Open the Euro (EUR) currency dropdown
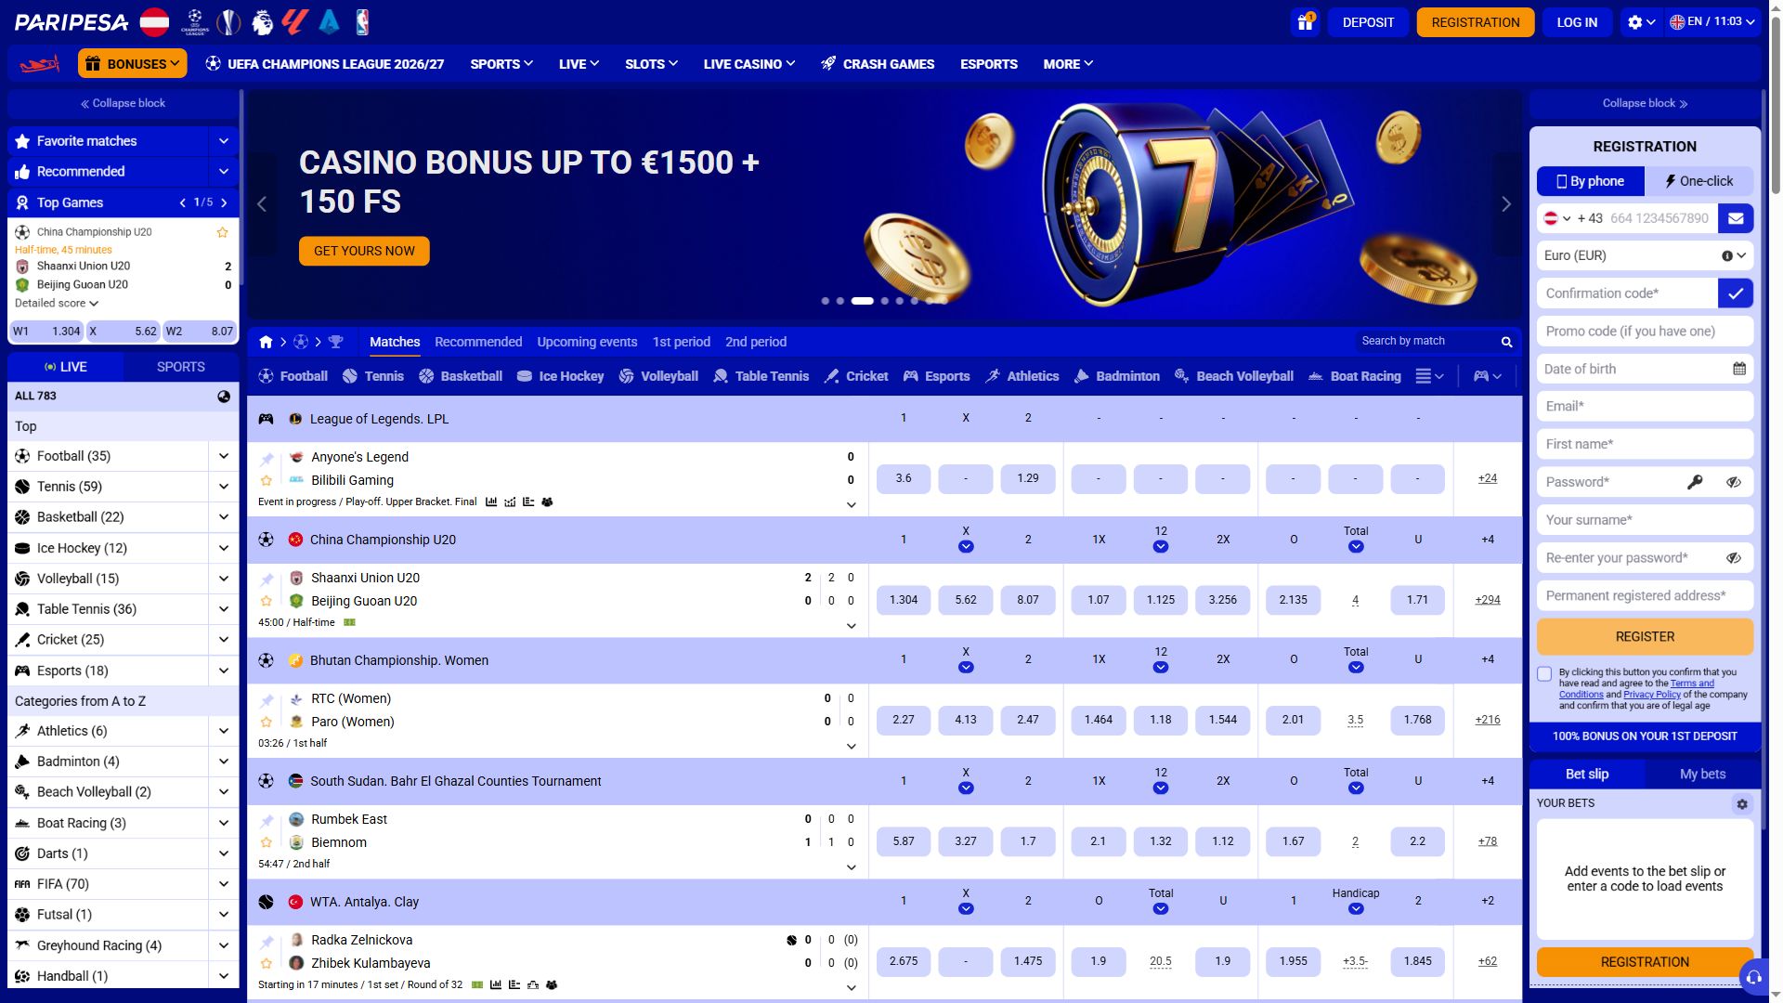1783x1003 pixels. coord(1645,255)
